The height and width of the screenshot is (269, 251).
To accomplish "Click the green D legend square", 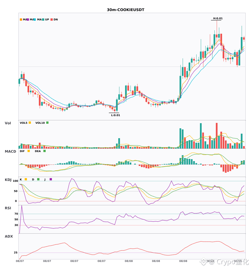I will 38,179.
